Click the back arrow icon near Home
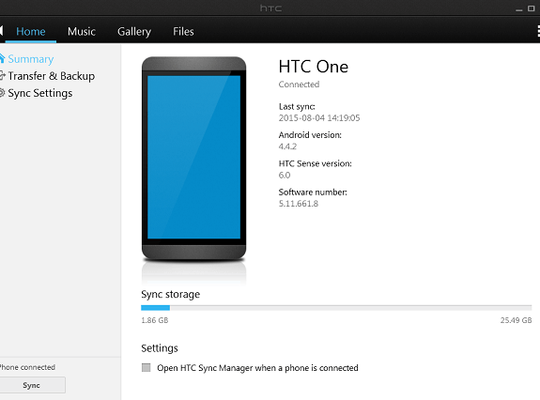540x400 pixels. (x=1, y=31)
